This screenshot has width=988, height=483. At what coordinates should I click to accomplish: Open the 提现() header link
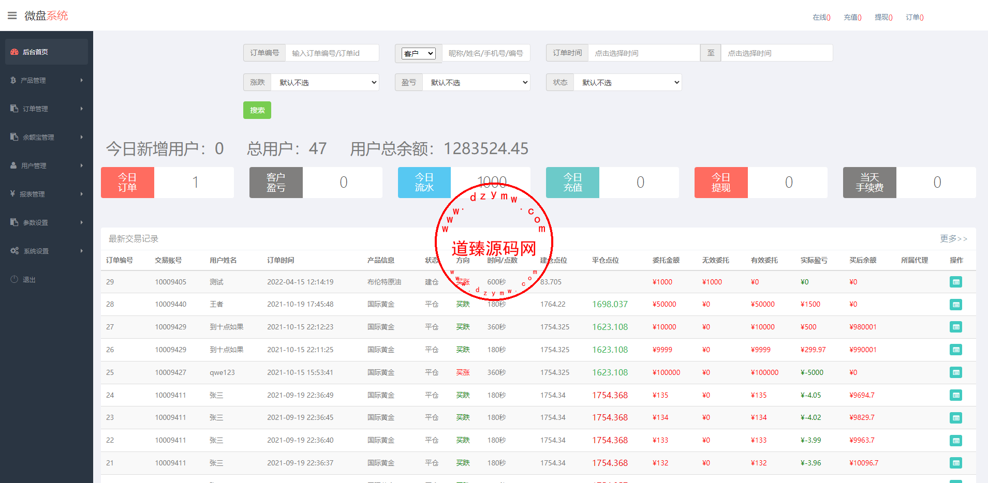(883, 17)
